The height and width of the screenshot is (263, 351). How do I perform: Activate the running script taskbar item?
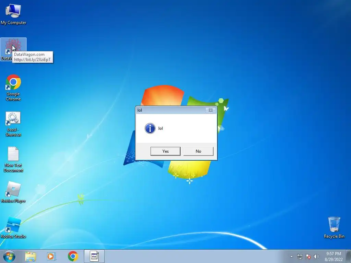[x=94, y=256]
